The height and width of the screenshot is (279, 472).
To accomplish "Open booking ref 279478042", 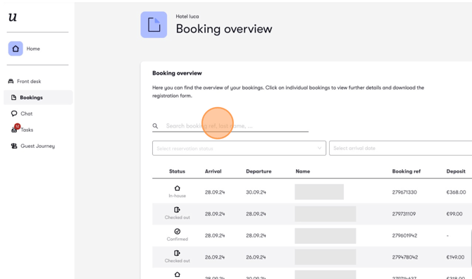I will [x=405, y=257].
